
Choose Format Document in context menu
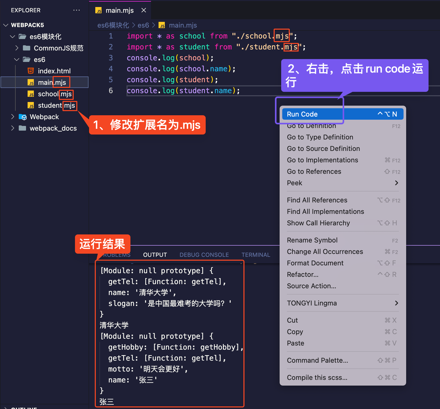pos(315,263)
